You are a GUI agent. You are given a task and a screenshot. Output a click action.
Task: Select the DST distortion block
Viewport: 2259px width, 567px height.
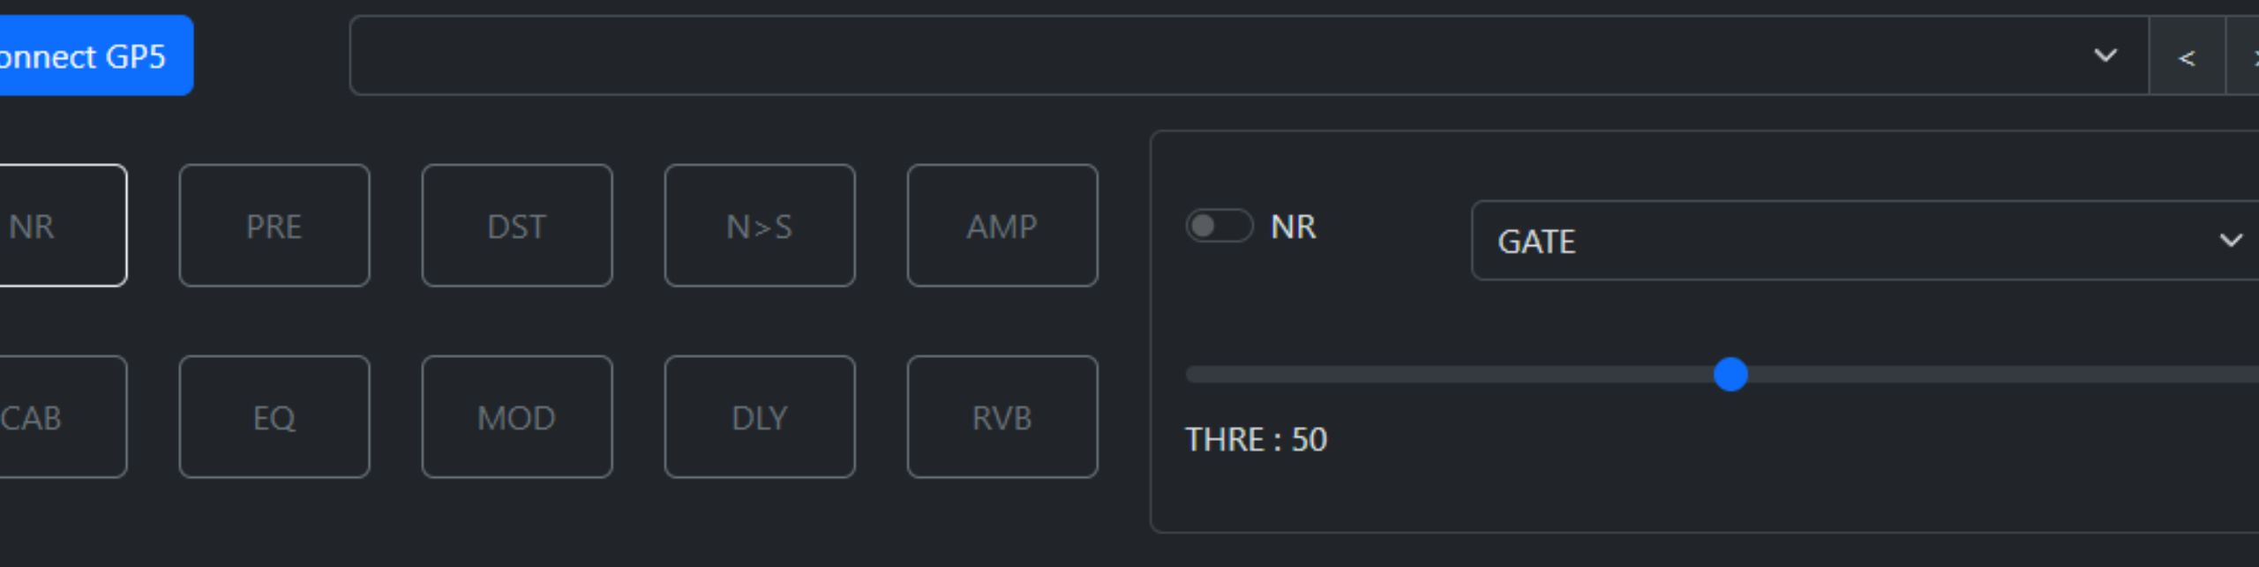[516, 226]
